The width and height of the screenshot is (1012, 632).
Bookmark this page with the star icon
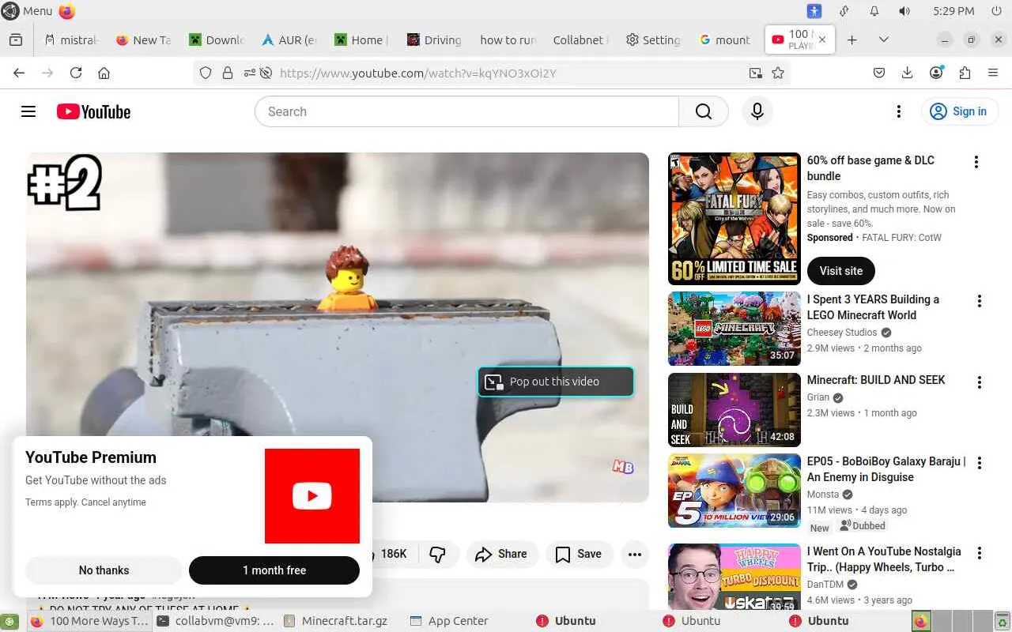click(x=778, y=73)
